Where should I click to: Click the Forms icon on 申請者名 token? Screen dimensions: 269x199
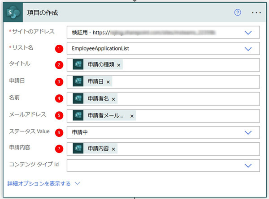point(78,98)
